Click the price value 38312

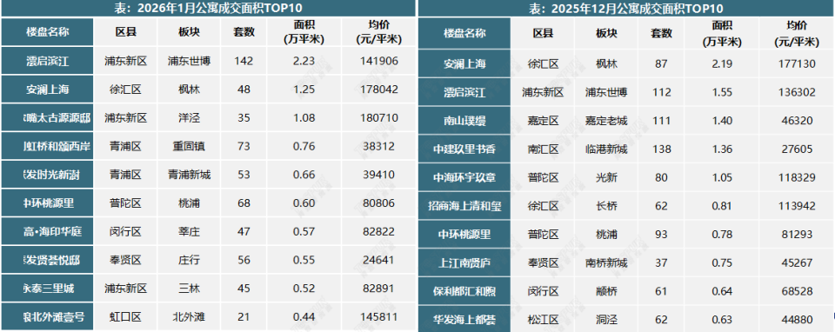[x=378, y=146]
